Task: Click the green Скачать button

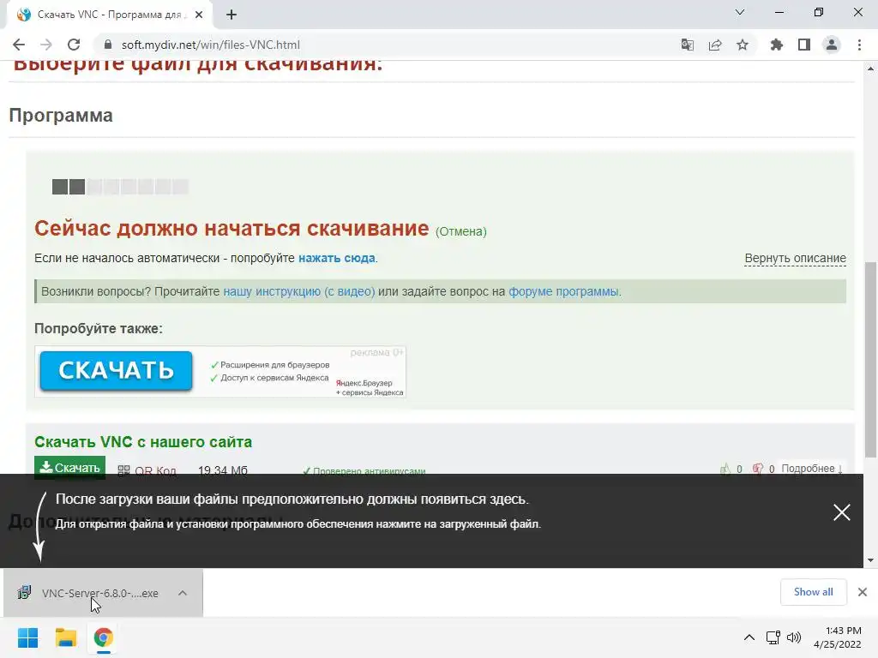Action: coord(69,467)
